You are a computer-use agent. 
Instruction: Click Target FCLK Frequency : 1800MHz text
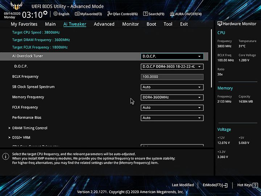click(x=40, y=47)
